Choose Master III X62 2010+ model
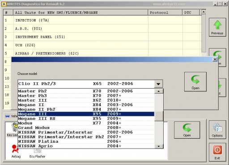Viewport: 229px width, 165px height. pos(86,100)
